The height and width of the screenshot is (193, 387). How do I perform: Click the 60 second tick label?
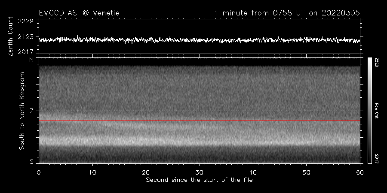click(360, 172)
